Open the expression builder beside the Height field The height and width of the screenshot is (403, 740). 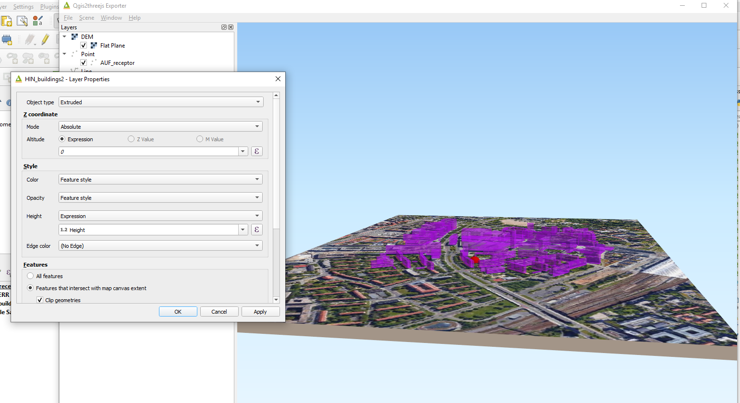click(256, 229)
